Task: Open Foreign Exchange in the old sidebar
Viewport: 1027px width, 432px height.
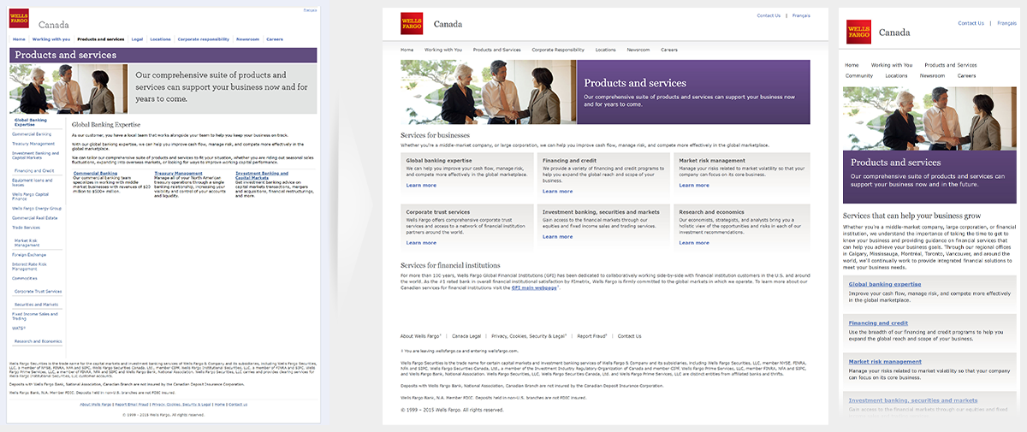Action: [x=29, y=255]
